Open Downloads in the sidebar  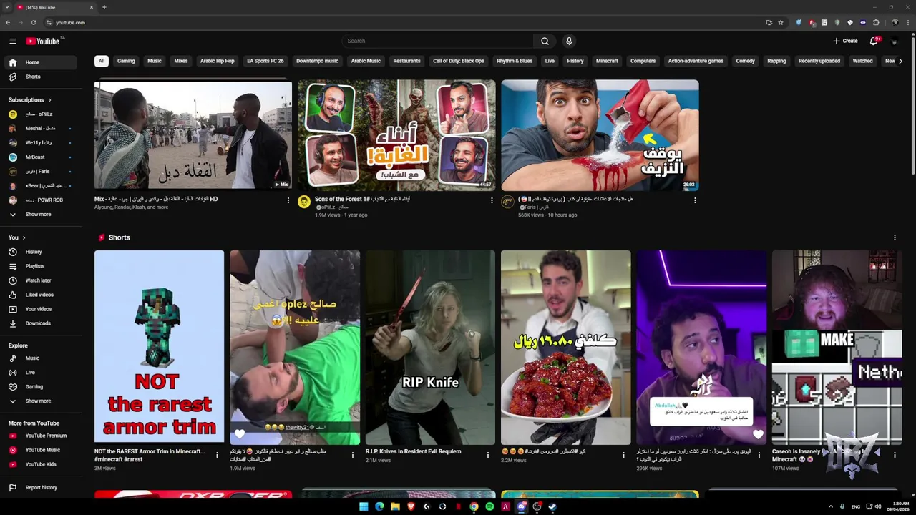[41, 323]
